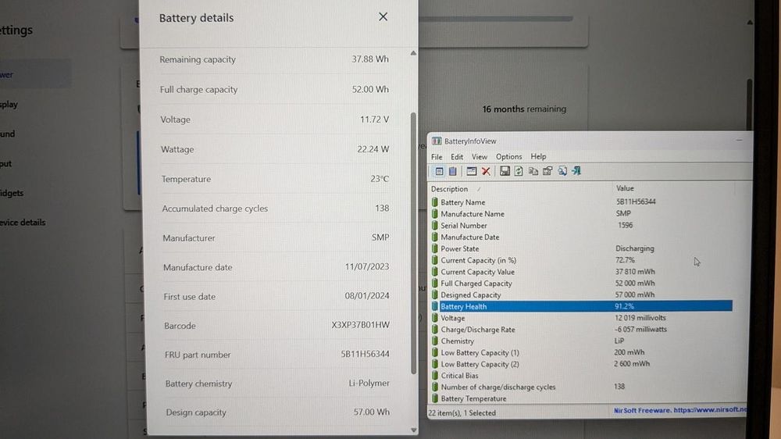The height and width of the screenshot is (439, 781).
Task: Select the Full Charged Capacity row
Action: 581,283
